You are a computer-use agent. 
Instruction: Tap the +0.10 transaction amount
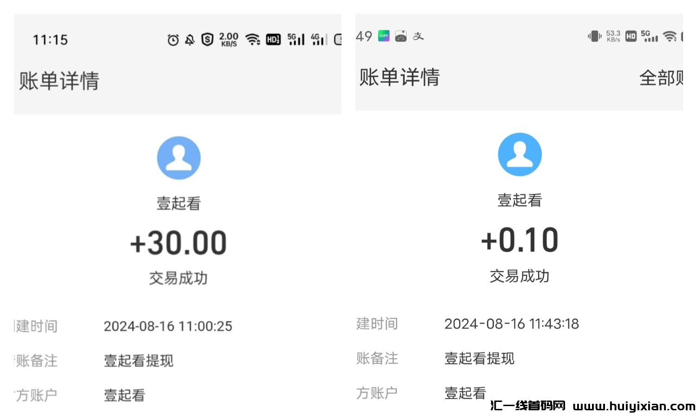point(519,240)
